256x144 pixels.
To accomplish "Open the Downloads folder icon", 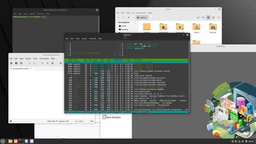I will click(x=180, y=27).
